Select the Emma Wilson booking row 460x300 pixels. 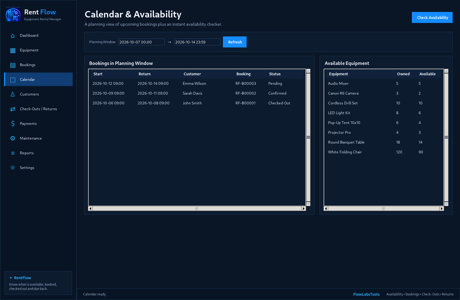[196, 84]
